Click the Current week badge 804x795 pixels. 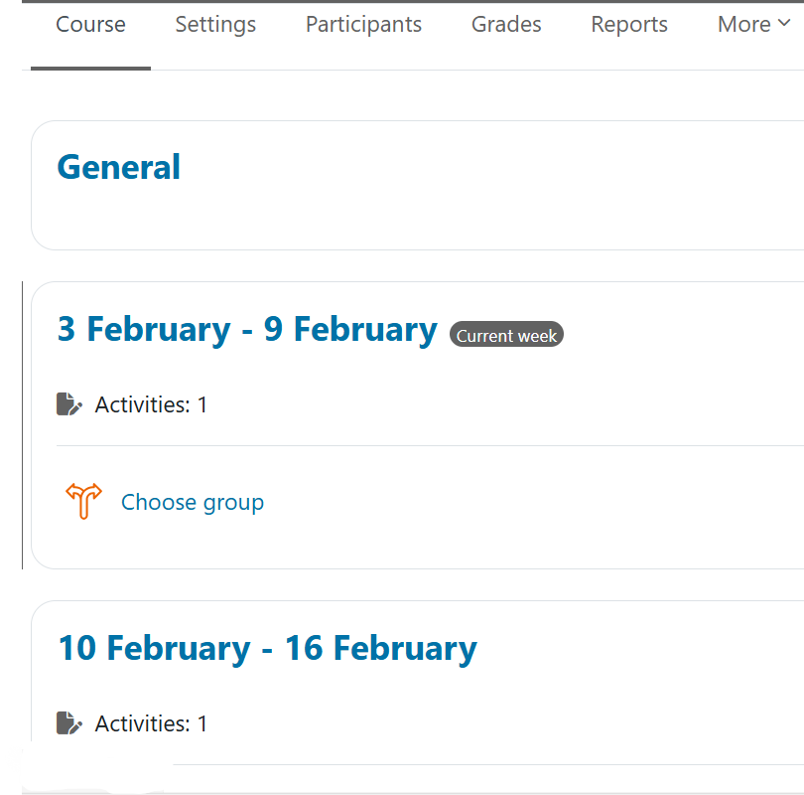(x=506, y=336)
